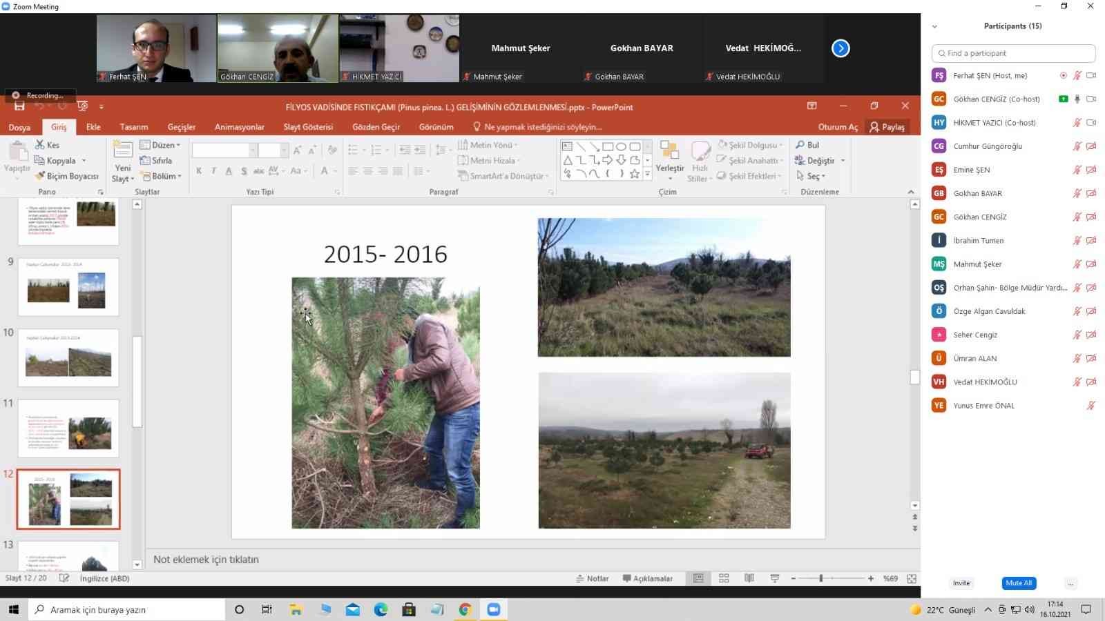The height and width of the screenshot is (621, 1105).
Task: Toggle mute for Yunus Emre ÖNAL
Action: (x=1091, y=406)
